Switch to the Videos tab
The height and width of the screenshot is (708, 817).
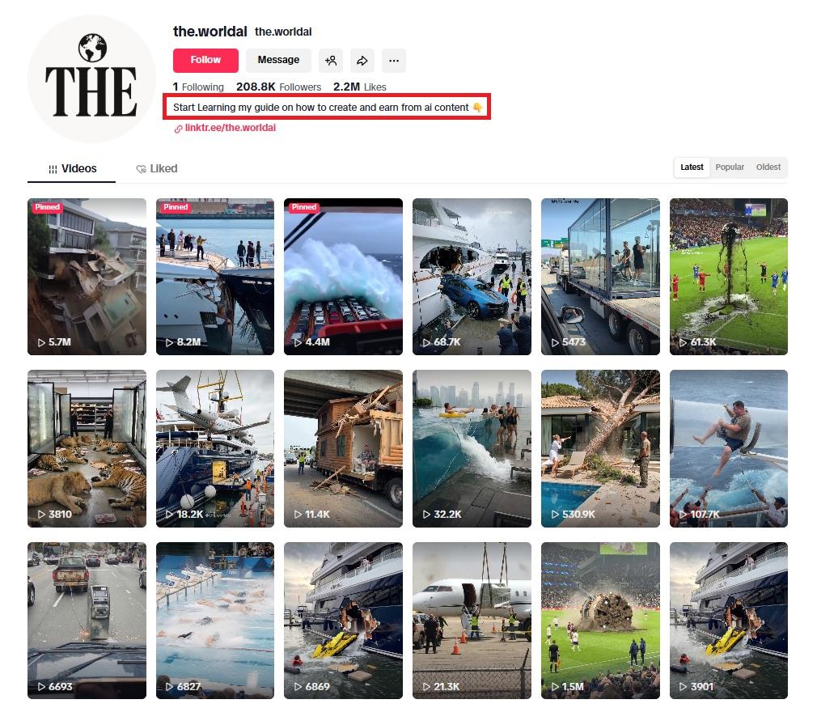click(x=72, y=169)
